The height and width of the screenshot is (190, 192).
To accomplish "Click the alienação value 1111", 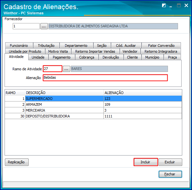I will (143, 116).
